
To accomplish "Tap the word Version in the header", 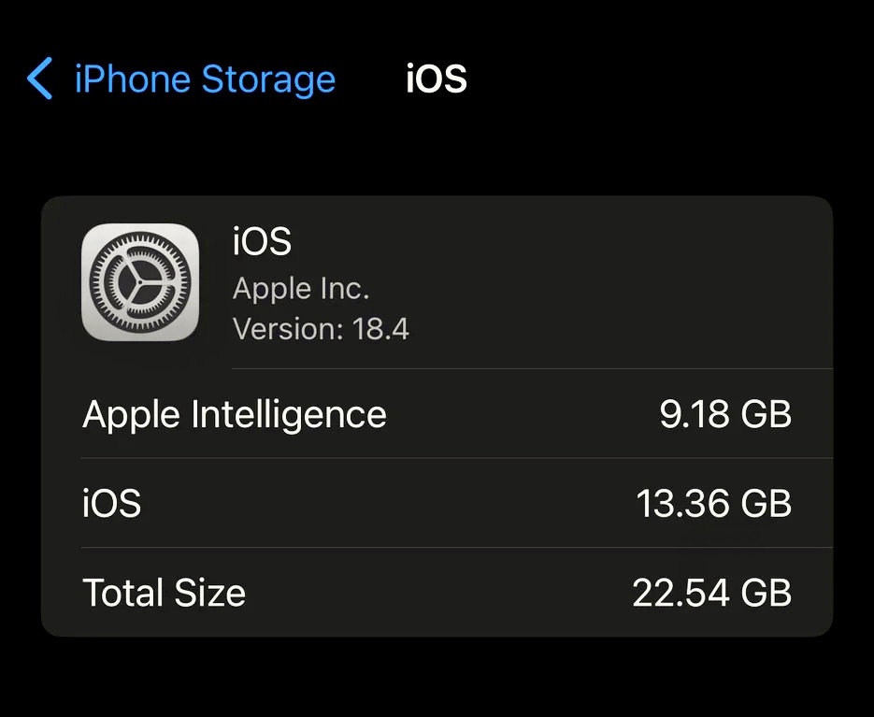I will (288, 329).
